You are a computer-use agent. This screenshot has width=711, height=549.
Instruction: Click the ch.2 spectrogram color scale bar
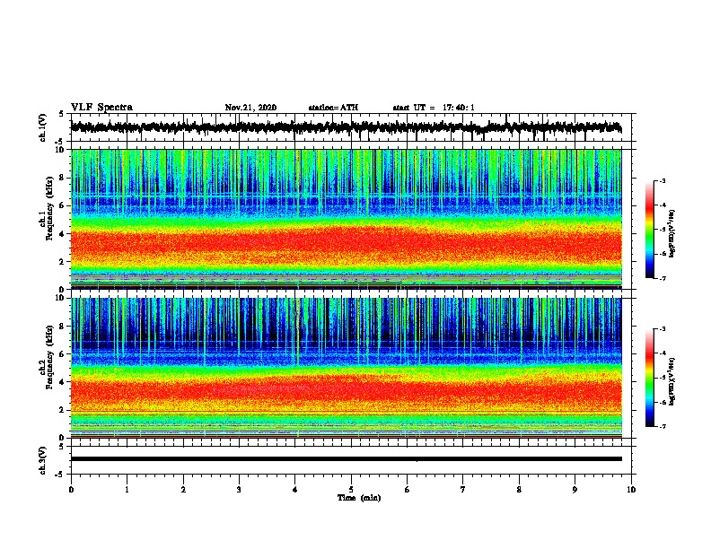click(649, 378)
